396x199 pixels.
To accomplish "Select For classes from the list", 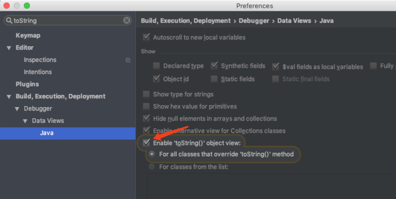I will coord(152,167).
